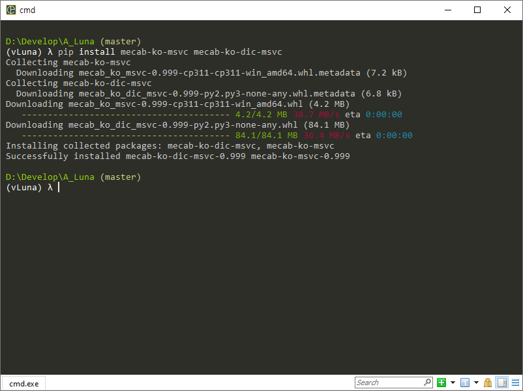Viewport: 523px width, 391px height.
Task: Click the 'Downloading ... none-any.whl (84.1 MB)' line
Action: (177, 125)
